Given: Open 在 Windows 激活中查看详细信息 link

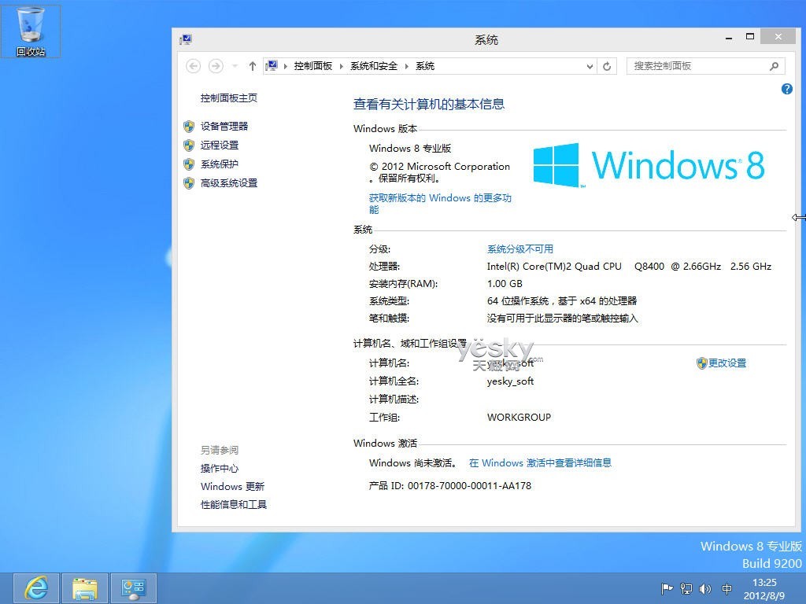Looking at the screenshot, I should pos(540,462).
